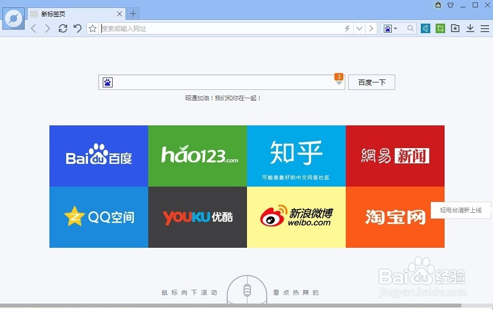Click the horizontal scrollbar at bottom

point(231,306)
